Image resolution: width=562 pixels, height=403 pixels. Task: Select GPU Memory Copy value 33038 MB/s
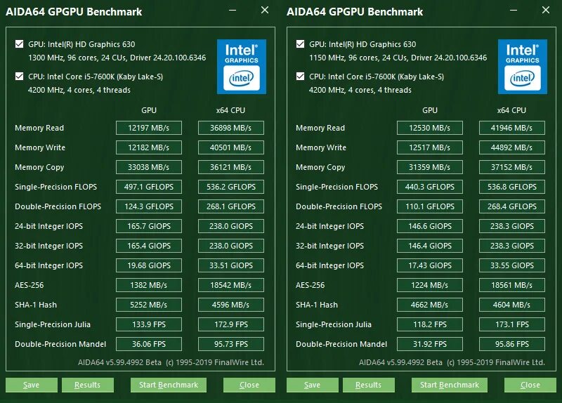click(x=149, y=167)
